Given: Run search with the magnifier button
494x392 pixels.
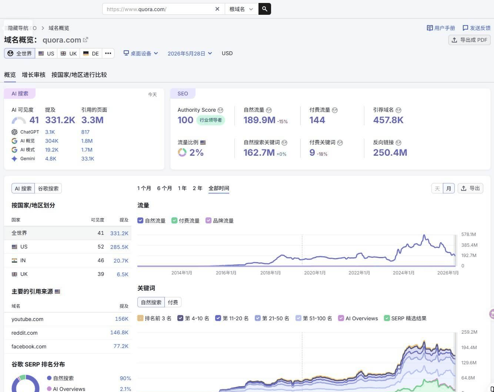Looking at the screenshot, I should tap(264, 9).
